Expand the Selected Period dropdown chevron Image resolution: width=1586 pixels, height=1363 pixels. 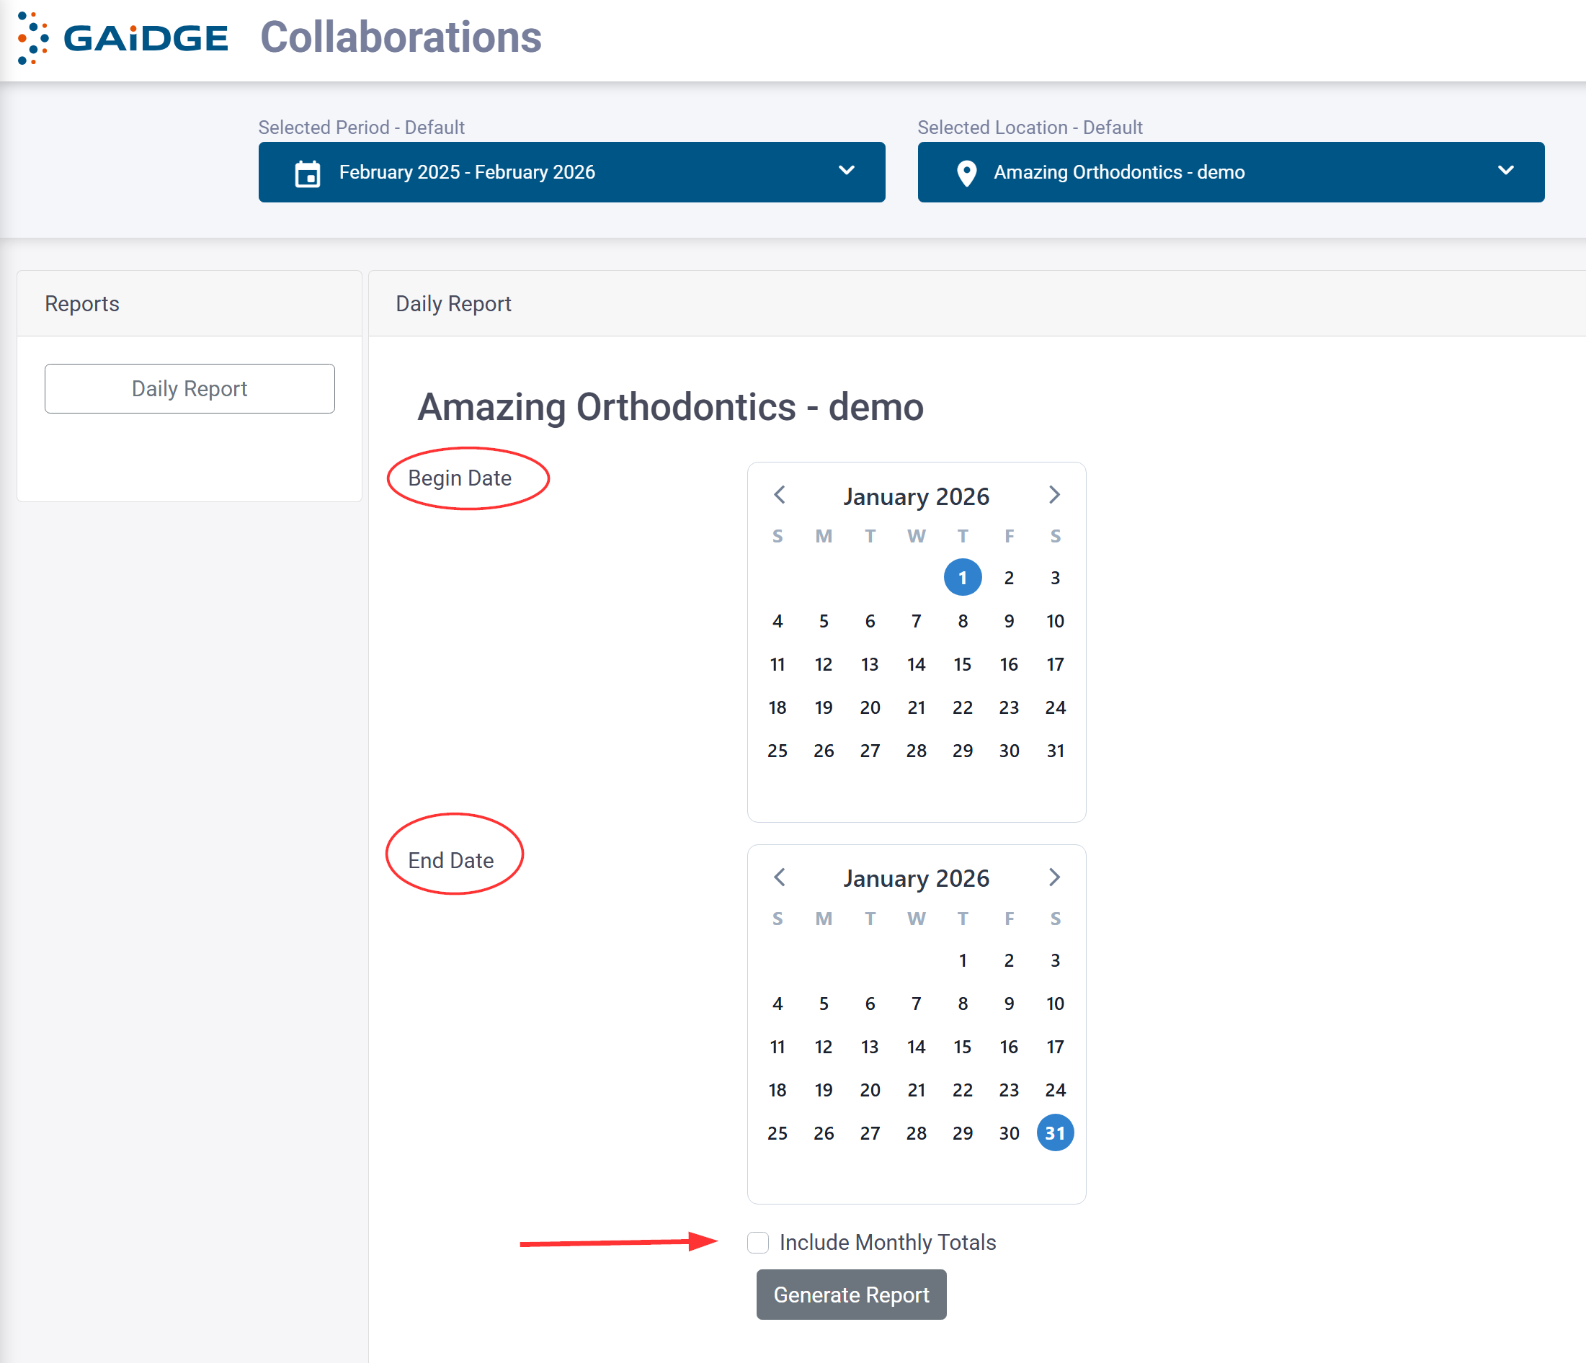tap(846, 171)
